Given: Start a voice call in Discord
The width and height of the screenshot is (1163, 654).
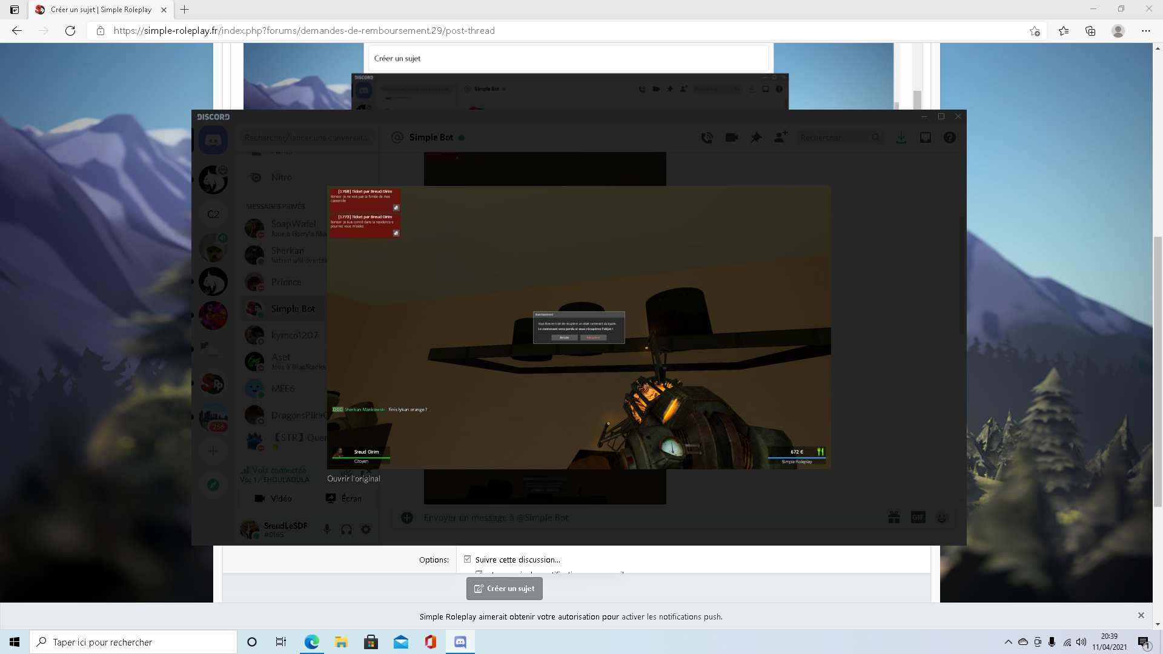Looking at the screenshot, I should pos(706,138).
